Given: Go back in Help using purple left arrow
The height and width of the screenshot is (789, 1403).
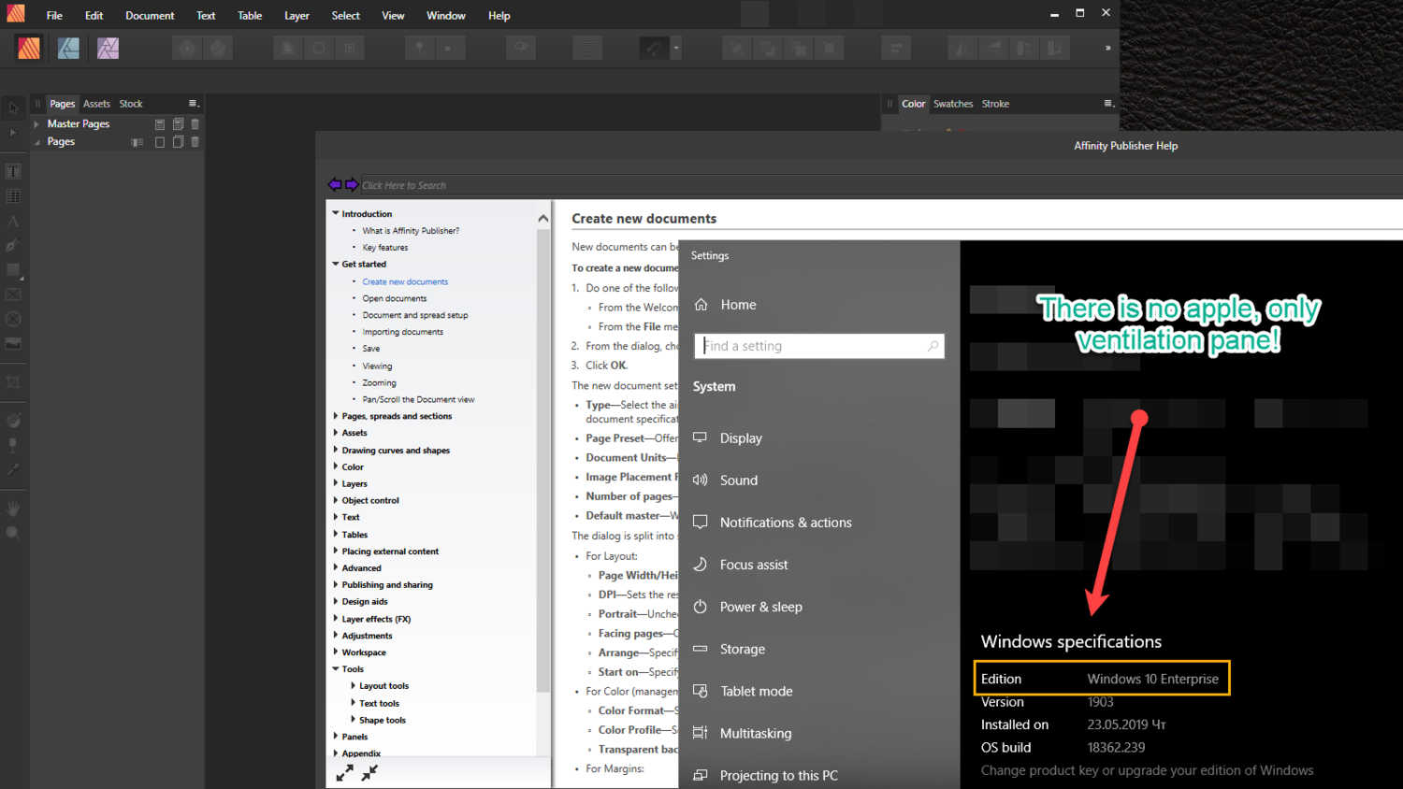Looking at the screenshot, I should (335, 184).
